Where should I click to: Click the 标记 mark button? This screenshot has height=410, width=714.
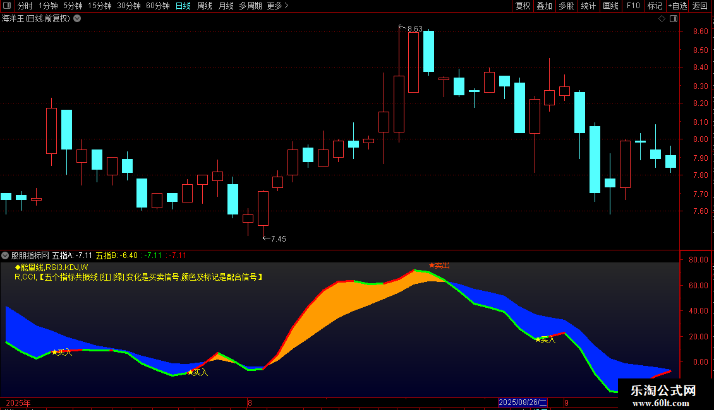click(x=655, y=6)
